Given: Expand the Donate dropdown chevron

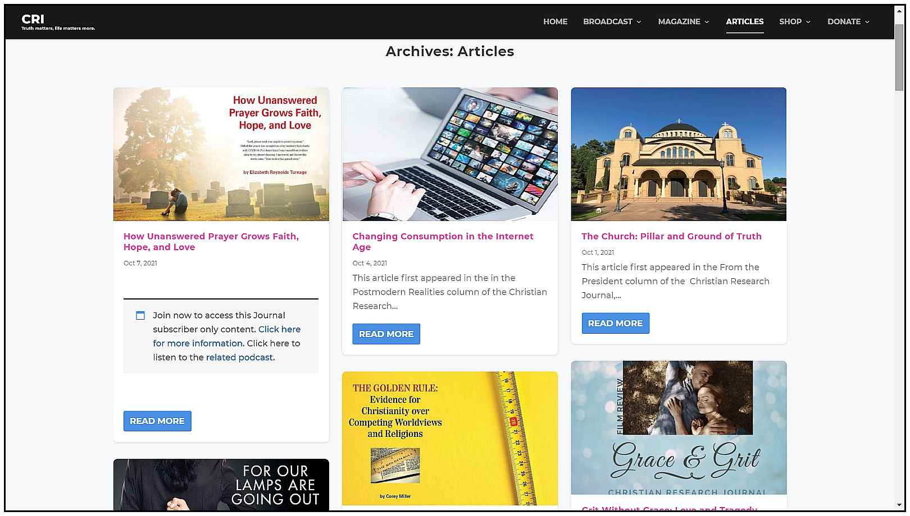Looking at the screenshot, I should pyautogui.click(x=867, y=22).
